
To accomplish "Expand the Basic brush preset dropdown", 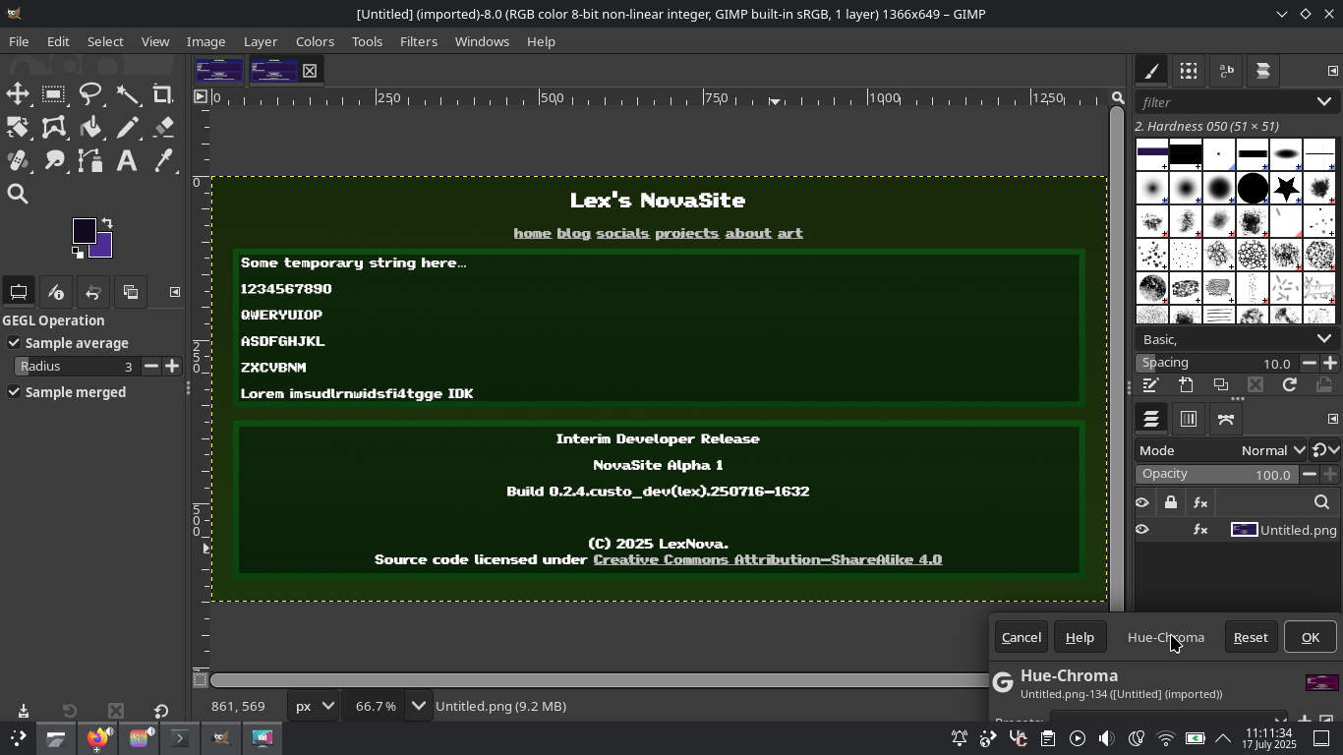I will 1323,339.
